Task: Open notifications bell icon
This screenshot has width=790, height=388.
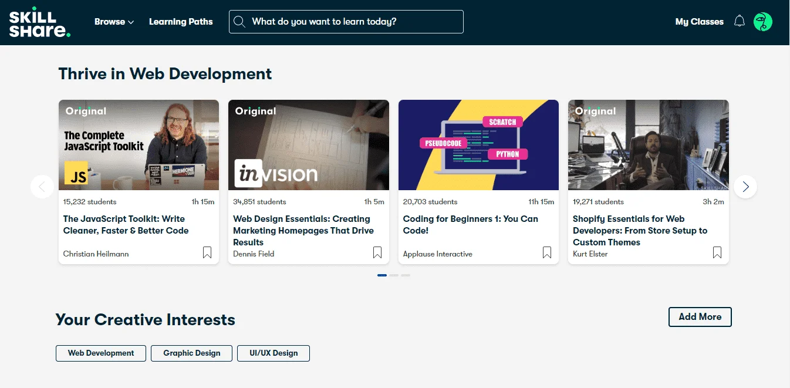Action: pos(740,22)
